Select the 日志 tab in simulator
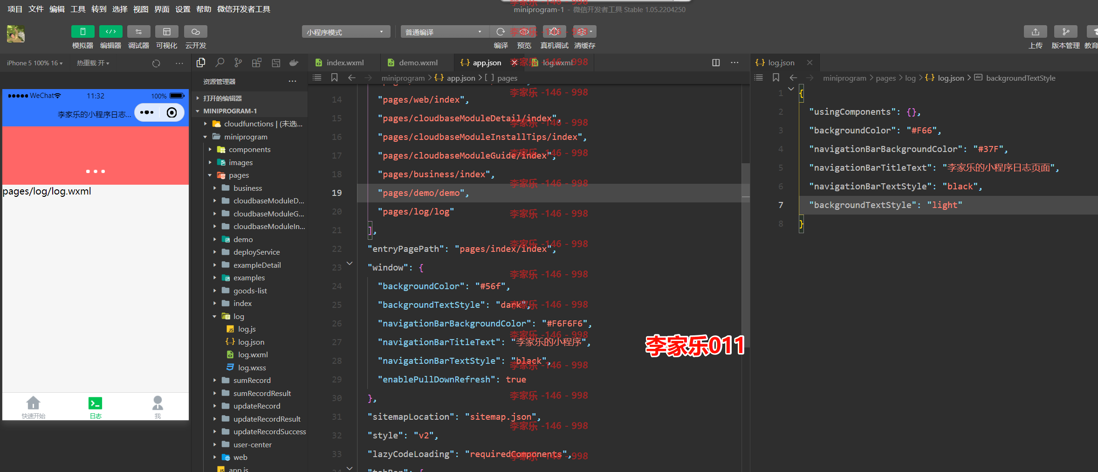 click(x=96, y=407)
